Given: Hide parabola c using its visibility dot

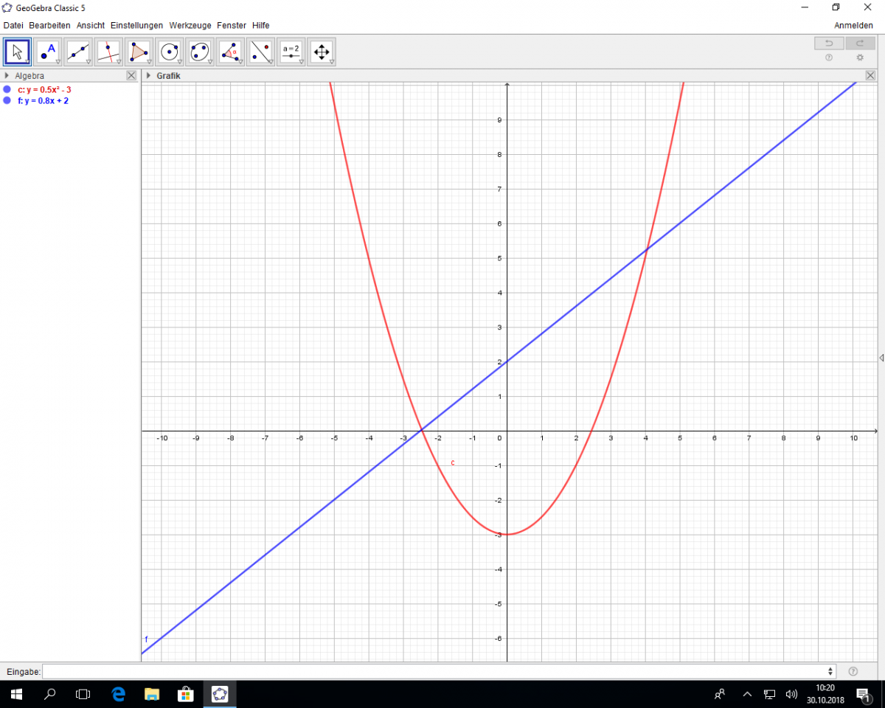Looking at the screenshot, I should coord(7,90).
